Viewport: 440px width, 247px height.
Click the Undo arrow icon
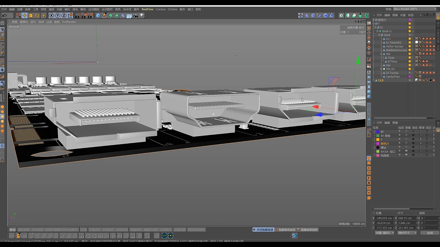4,15
